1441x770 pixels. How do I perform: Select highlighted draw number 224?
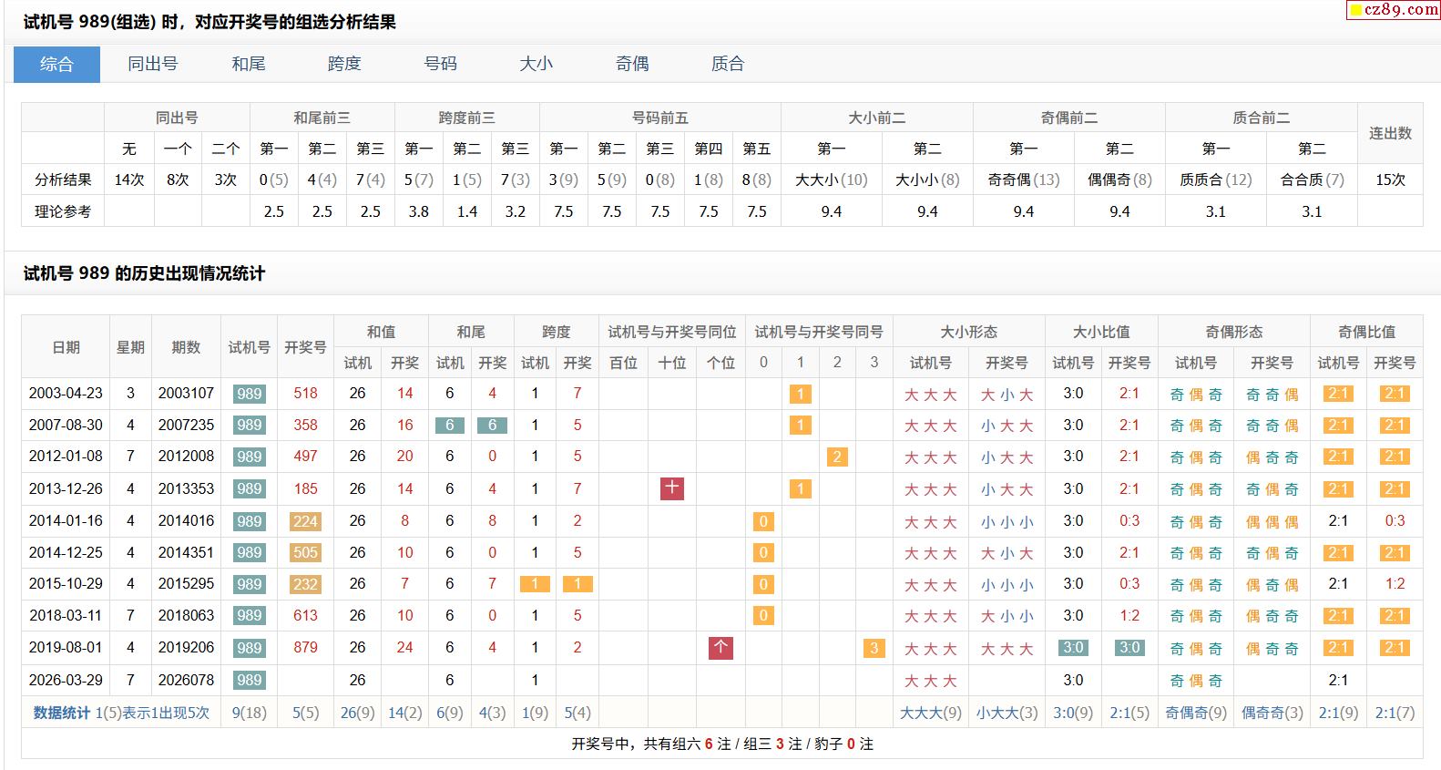click(305, 521)
